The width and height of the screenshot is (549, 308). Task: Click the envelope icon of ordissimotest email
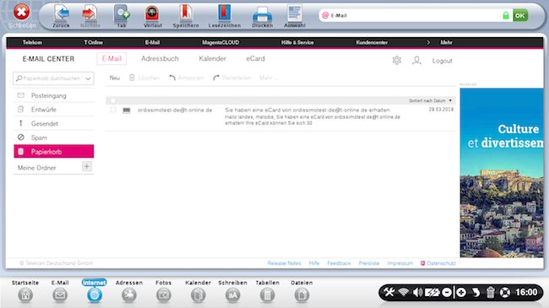[x=127, y=111]
